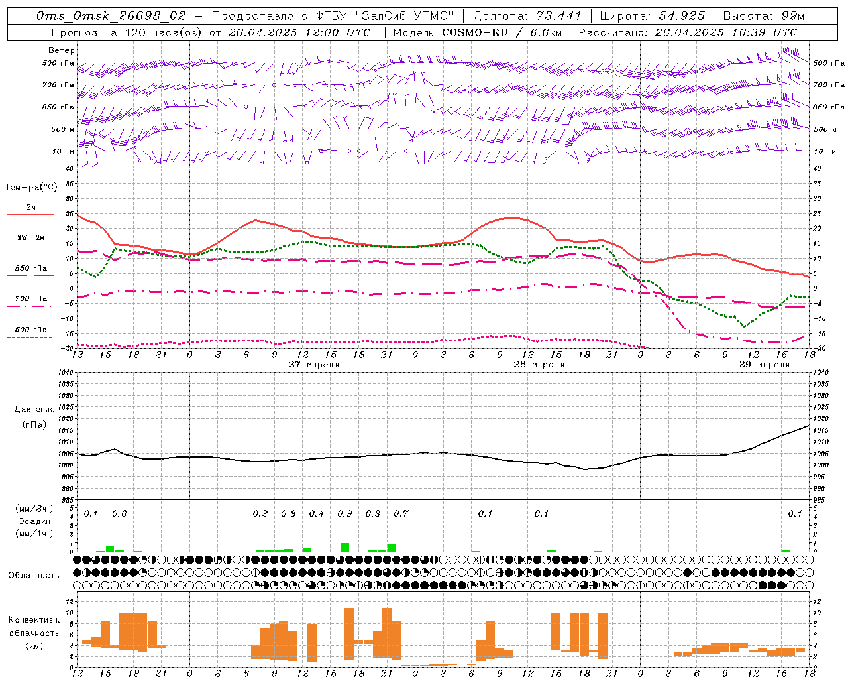
Task: Click the Рассчитано: 26.04.2025 16:39 UTC timestamp
Action: point(688,32)
